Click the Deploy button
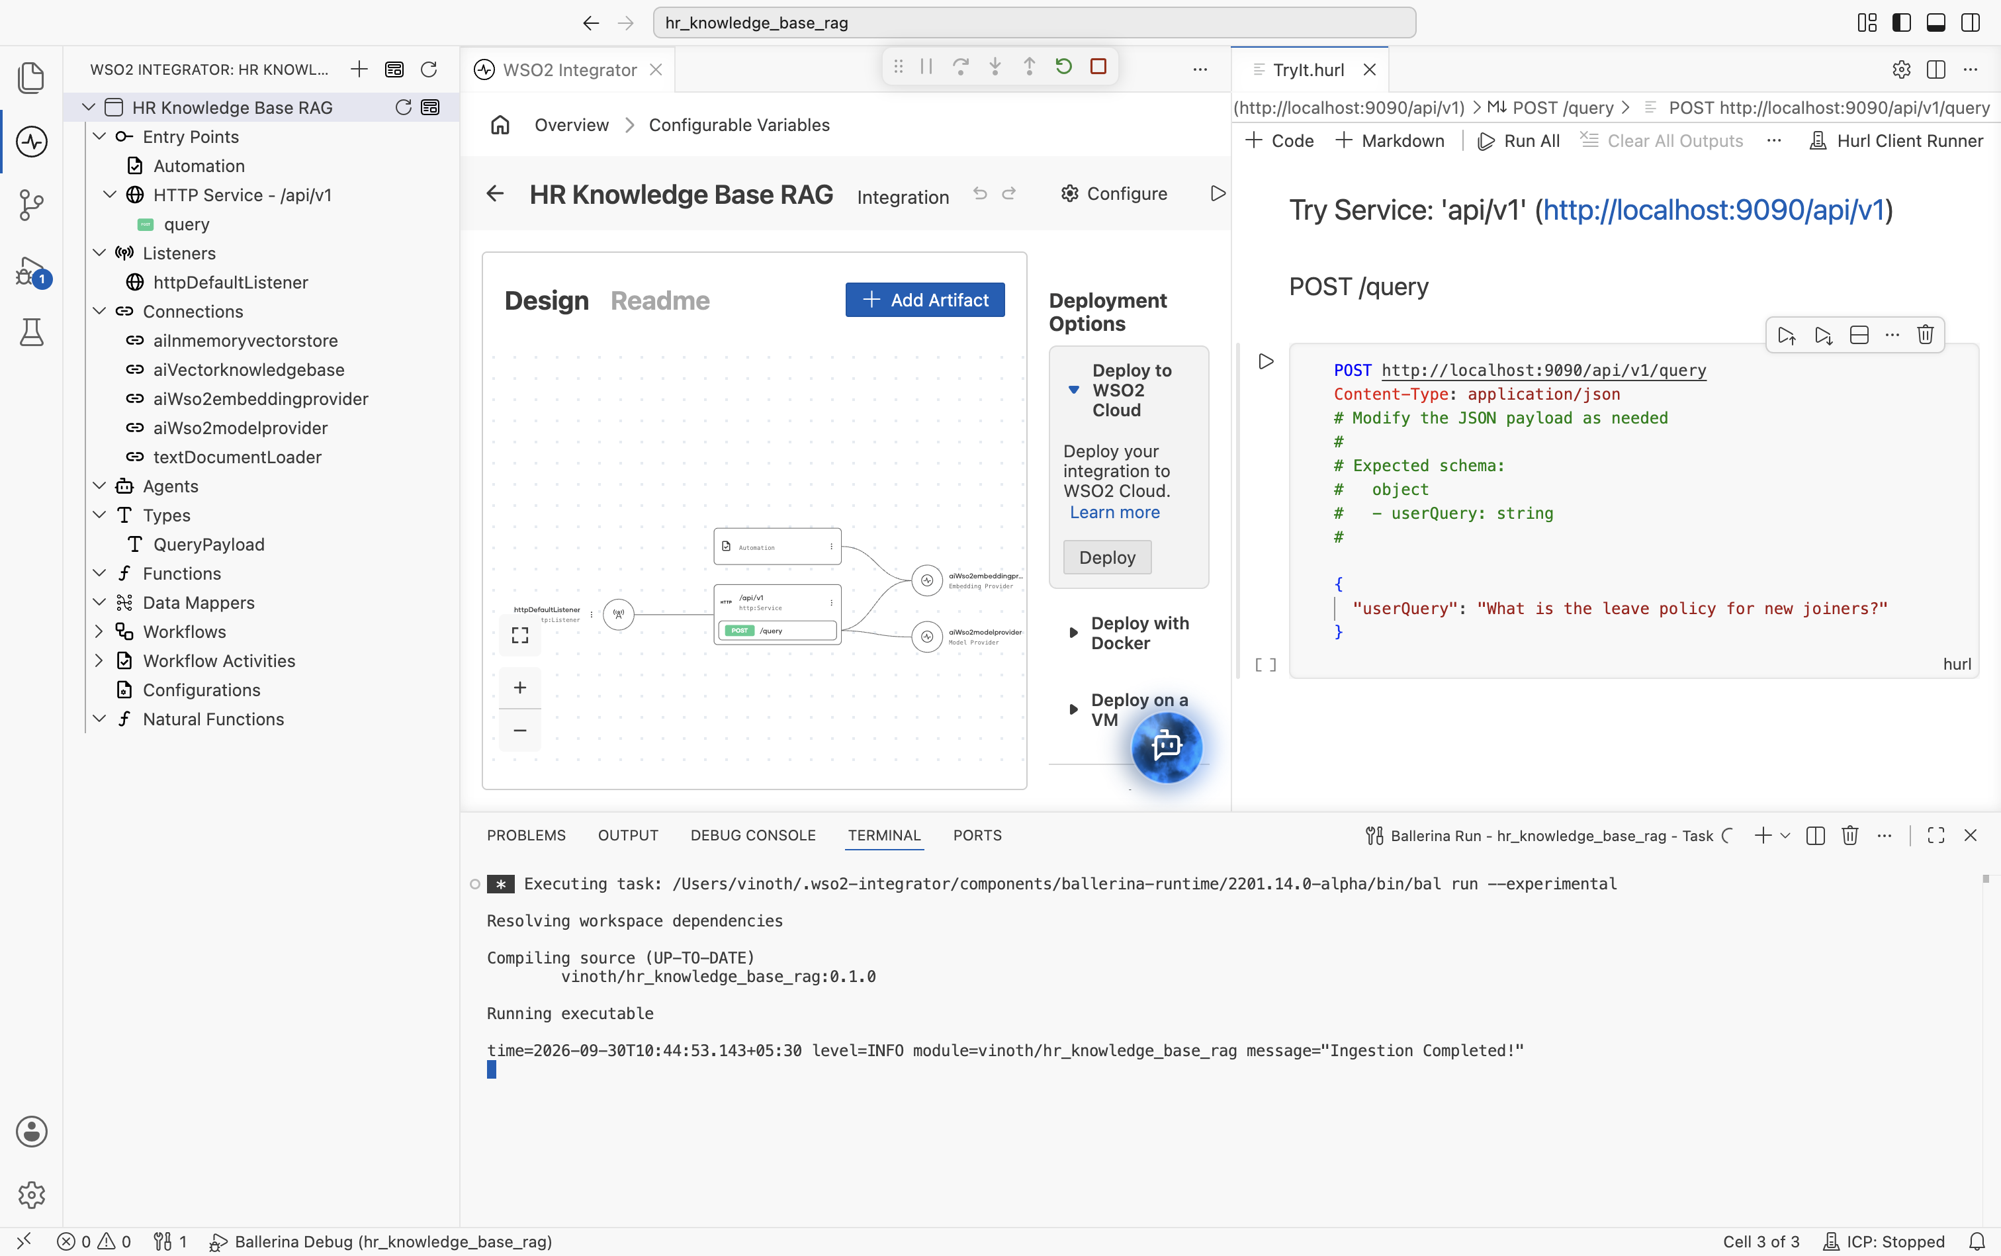 [x=1106, y=557]
